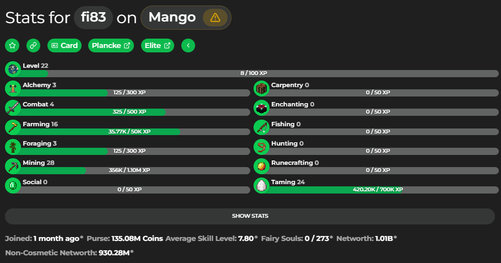Click the Level 22 label
This screenshot has width=501, height=263.
pyautogui.click(x=35, y=66)
